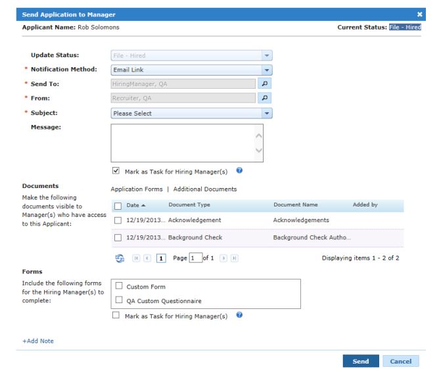Viewport: 441px width, 380px height.
Task: Select the Background Check document checkbox
Action: point(118,238)
